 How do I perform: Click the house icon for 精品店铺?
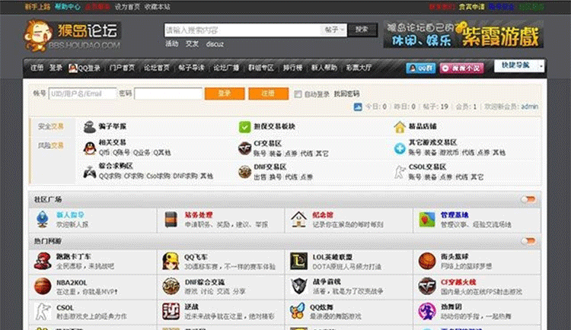(400, 127)
